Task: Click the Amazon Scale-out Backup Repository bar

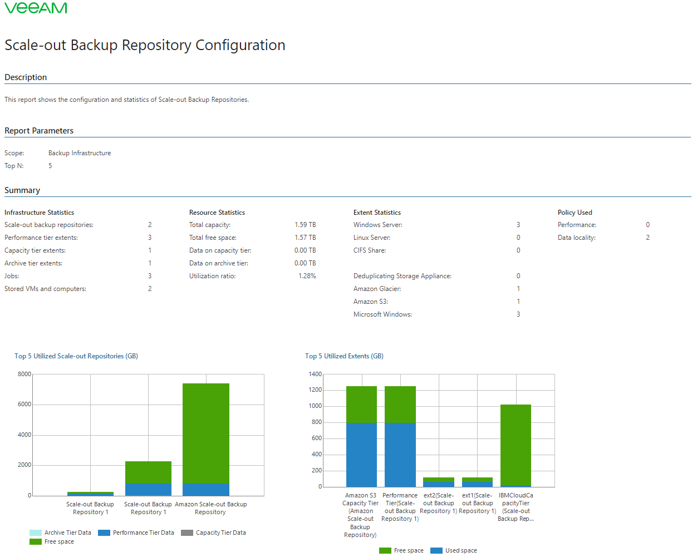Action: [x=206, y=440]
